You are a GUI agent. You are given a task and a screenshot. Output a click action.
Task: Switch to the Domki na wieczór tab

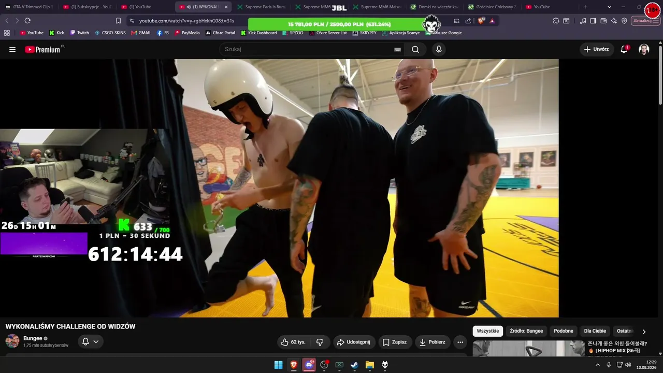pyautogui.click(x=434, y=7)
